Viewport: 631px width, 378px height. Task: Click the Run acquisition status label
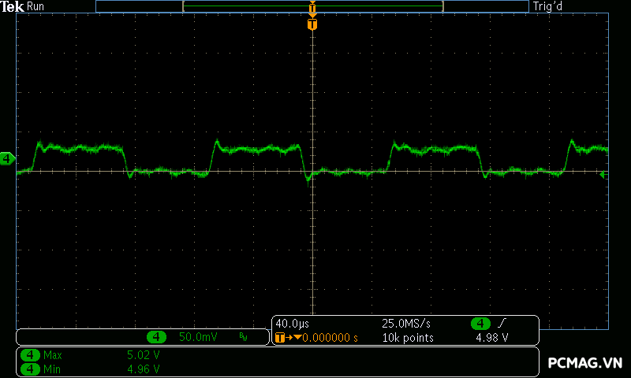tap(35, 6)
